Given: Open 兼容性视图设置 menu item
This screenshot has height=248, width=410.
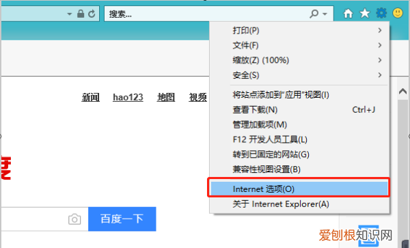Looking at the screenshot, I should click(300, 169).
